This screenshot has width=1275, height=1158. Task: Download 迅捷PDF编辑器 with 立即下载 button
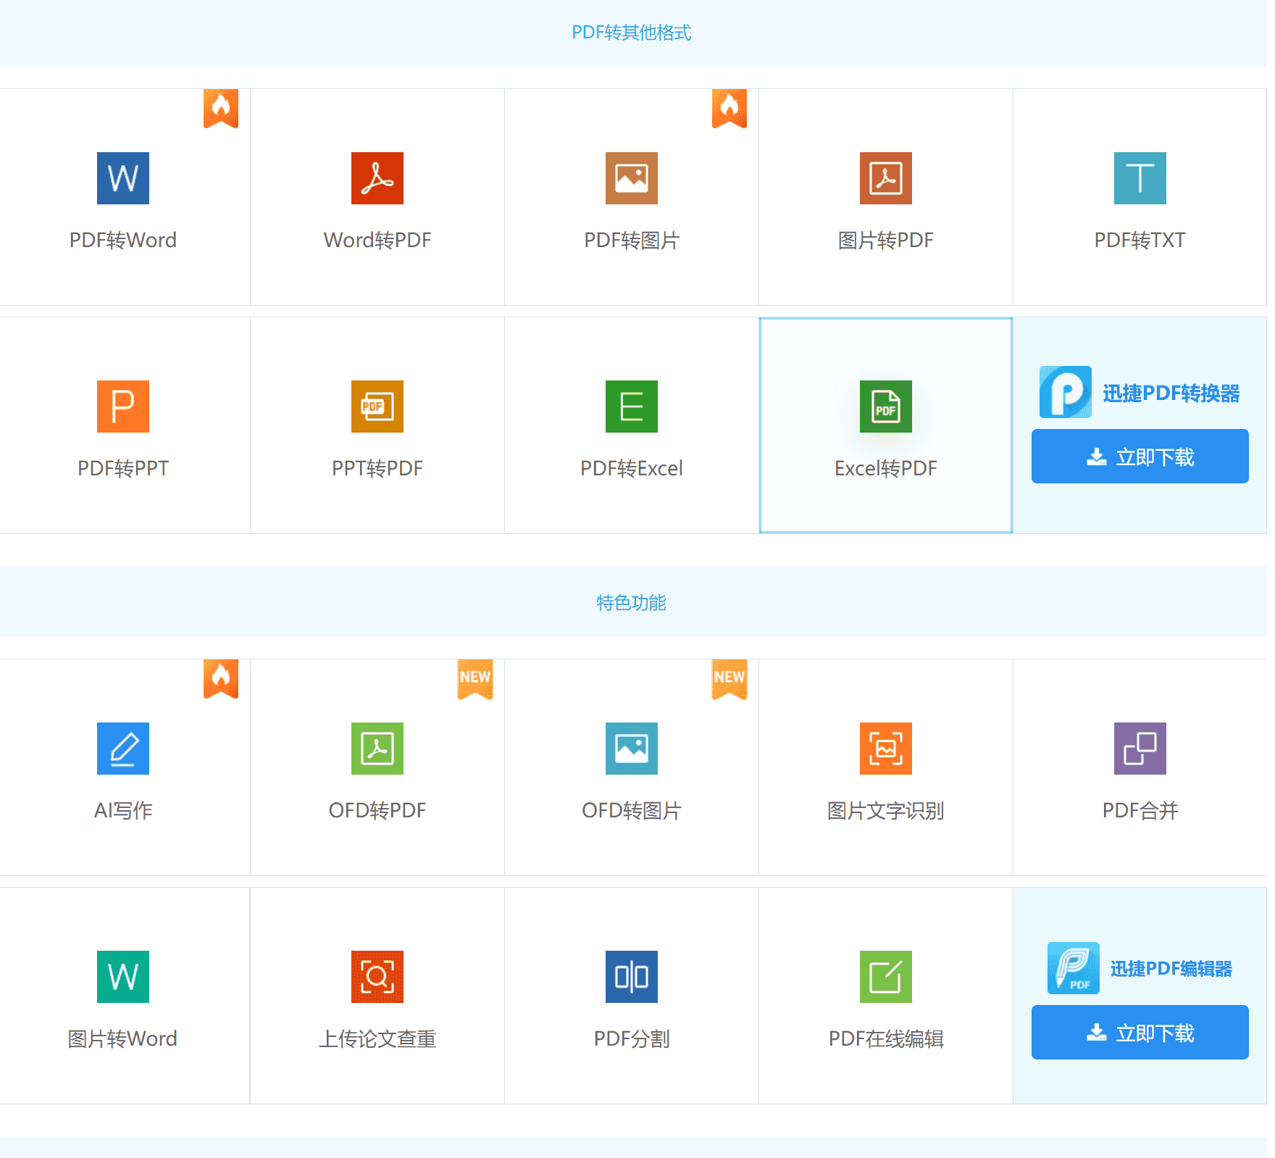(x=1140, y=1033)
